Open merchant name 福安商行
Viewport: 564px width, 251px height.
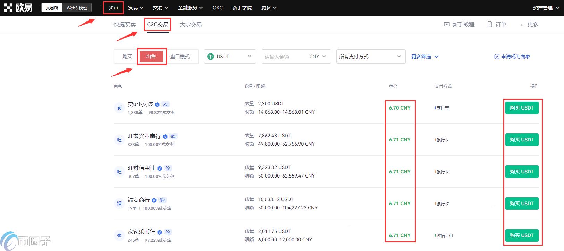(x=138, y=200)
